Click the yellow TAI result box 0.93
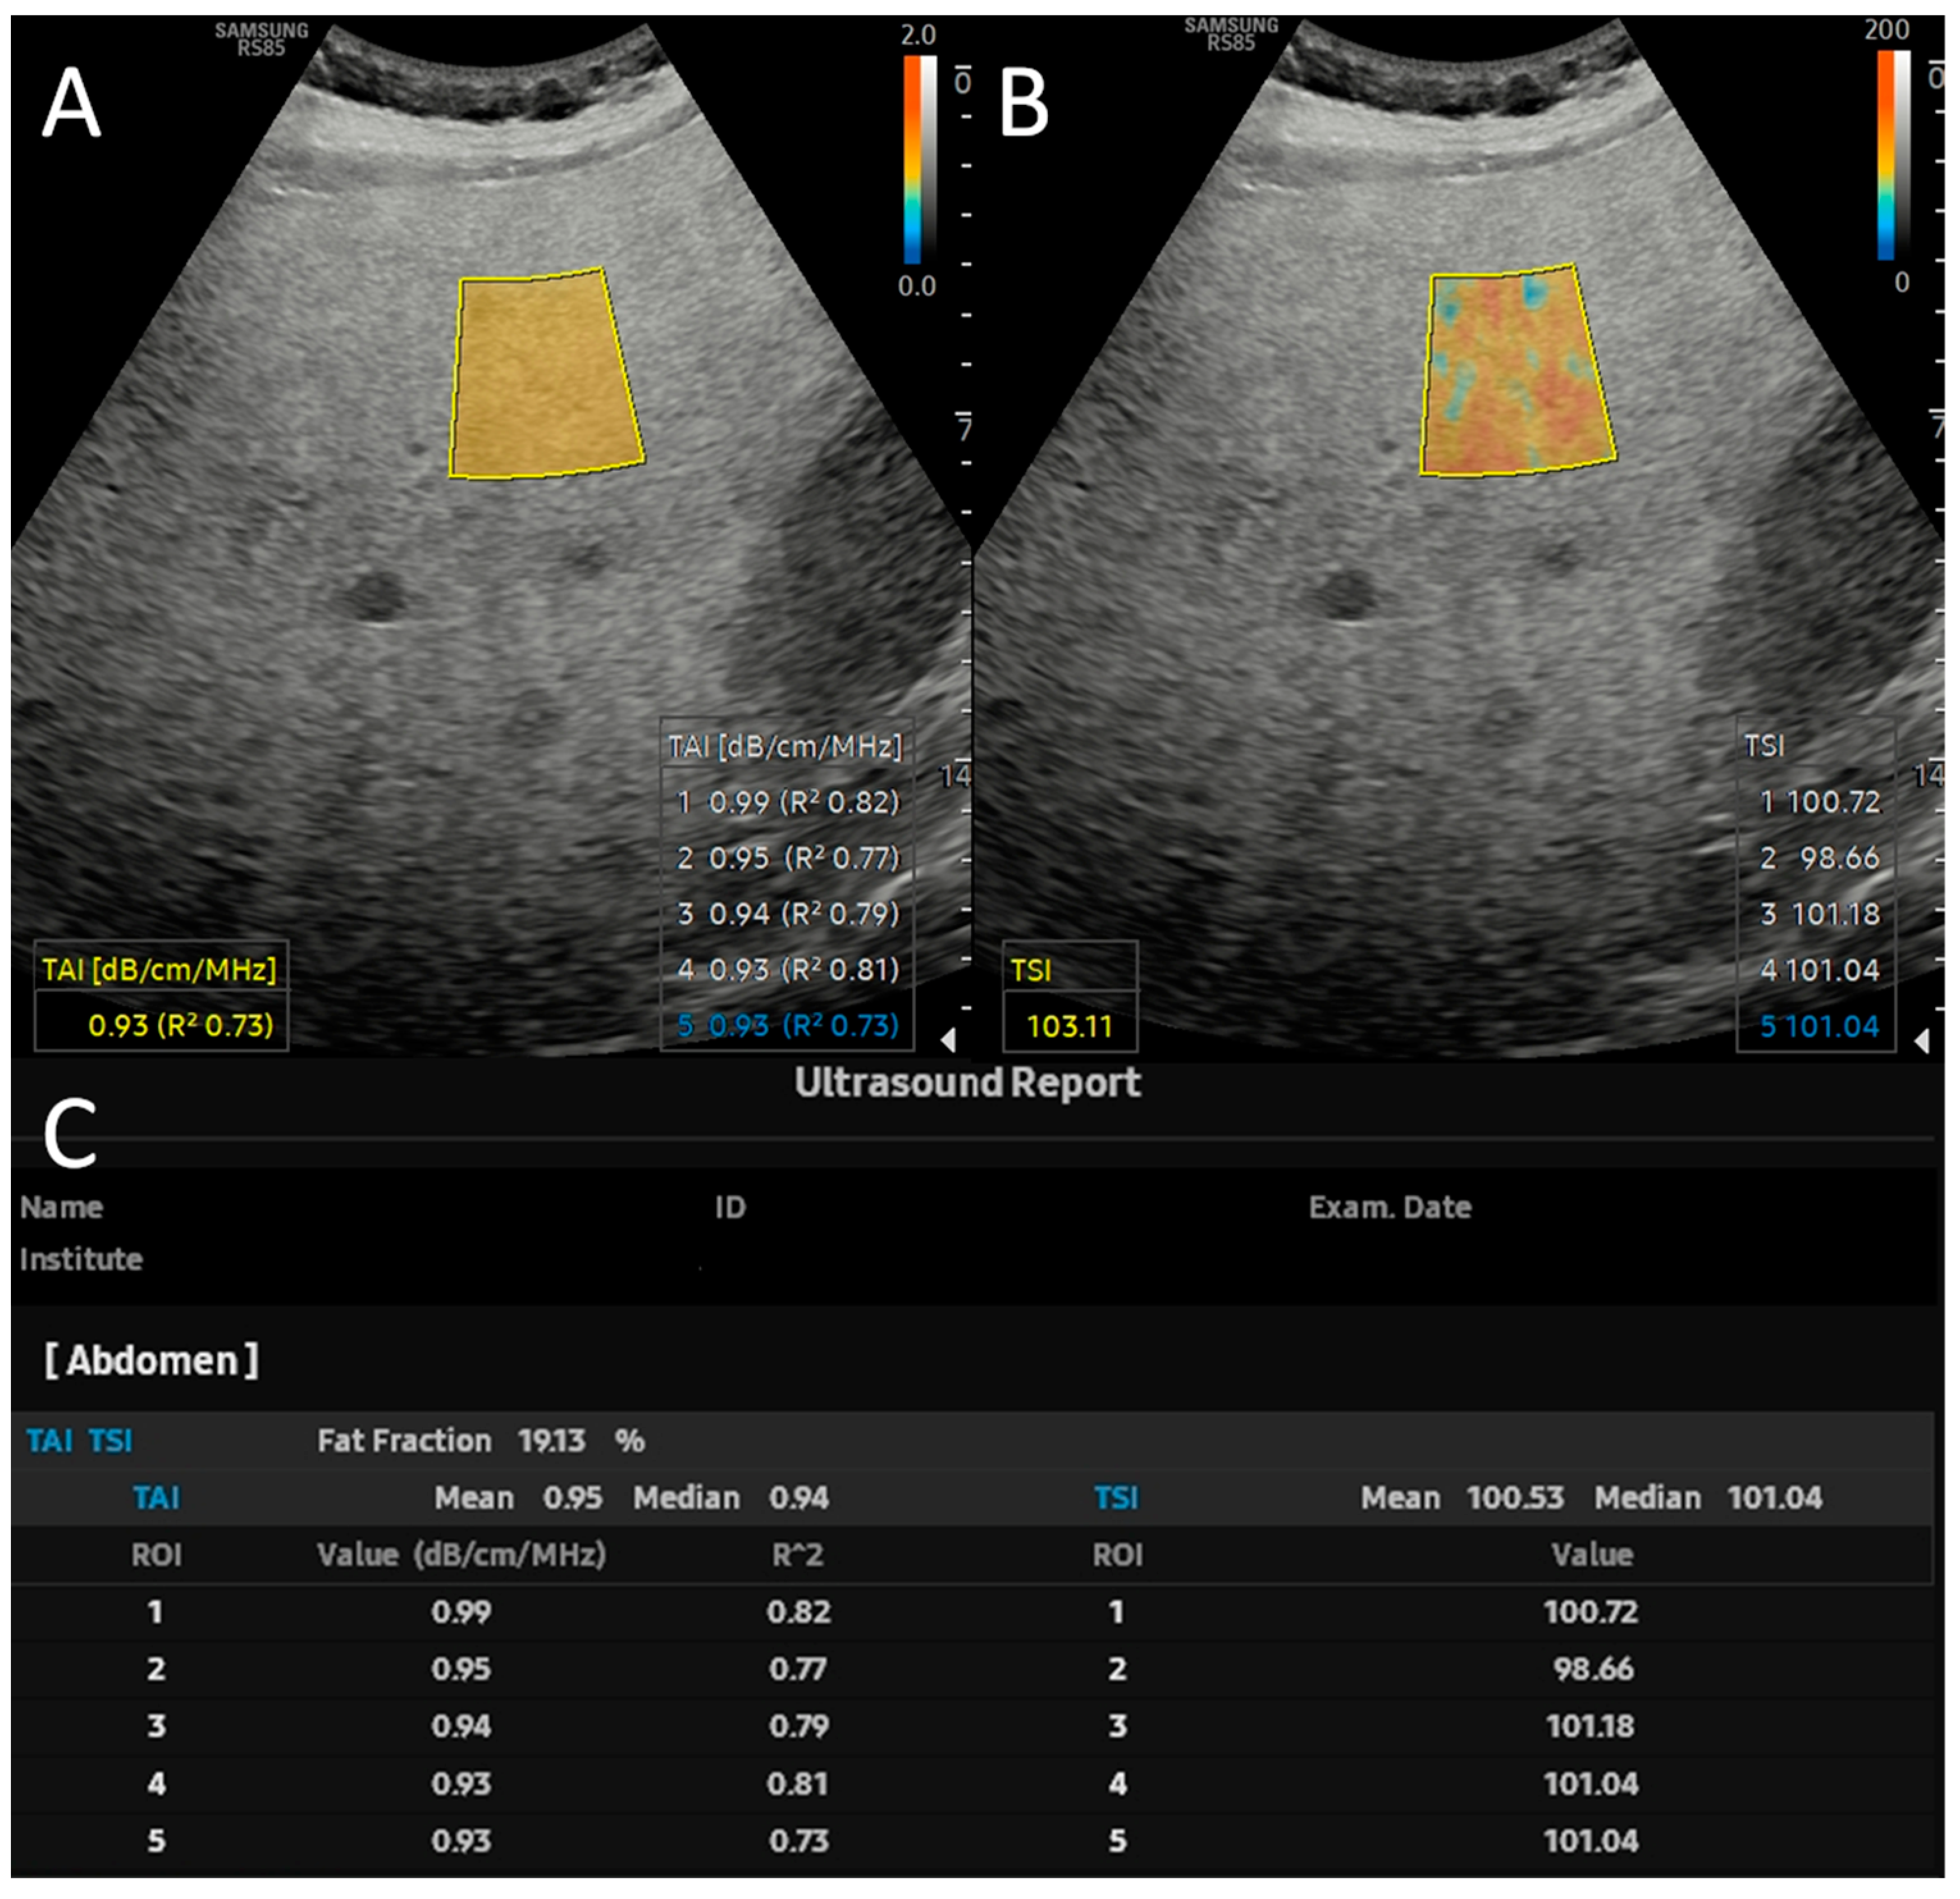The height and width of the screenshot is (1899, 1960). pos(180,1026)
